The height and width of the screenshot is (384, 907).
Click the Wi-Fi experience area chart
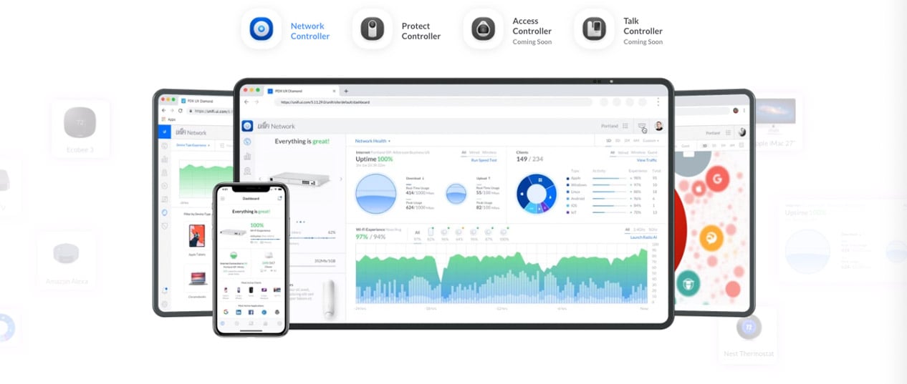(x=502, y=274)
